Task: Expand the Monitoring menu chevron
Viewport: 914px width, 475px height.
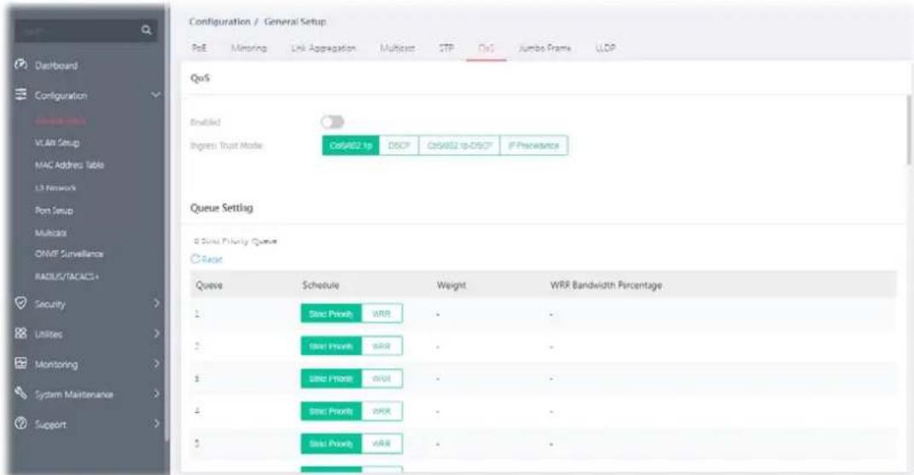Action: (156, 363)
